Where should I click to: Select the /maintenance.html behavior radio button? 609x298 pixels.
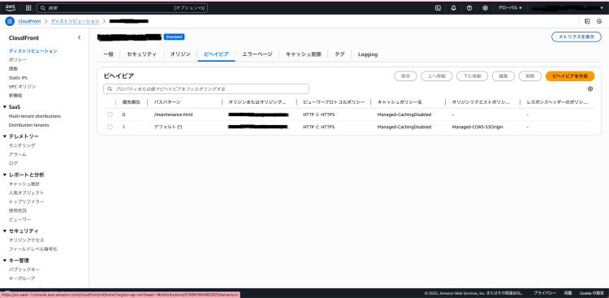(x=110, y=114)
